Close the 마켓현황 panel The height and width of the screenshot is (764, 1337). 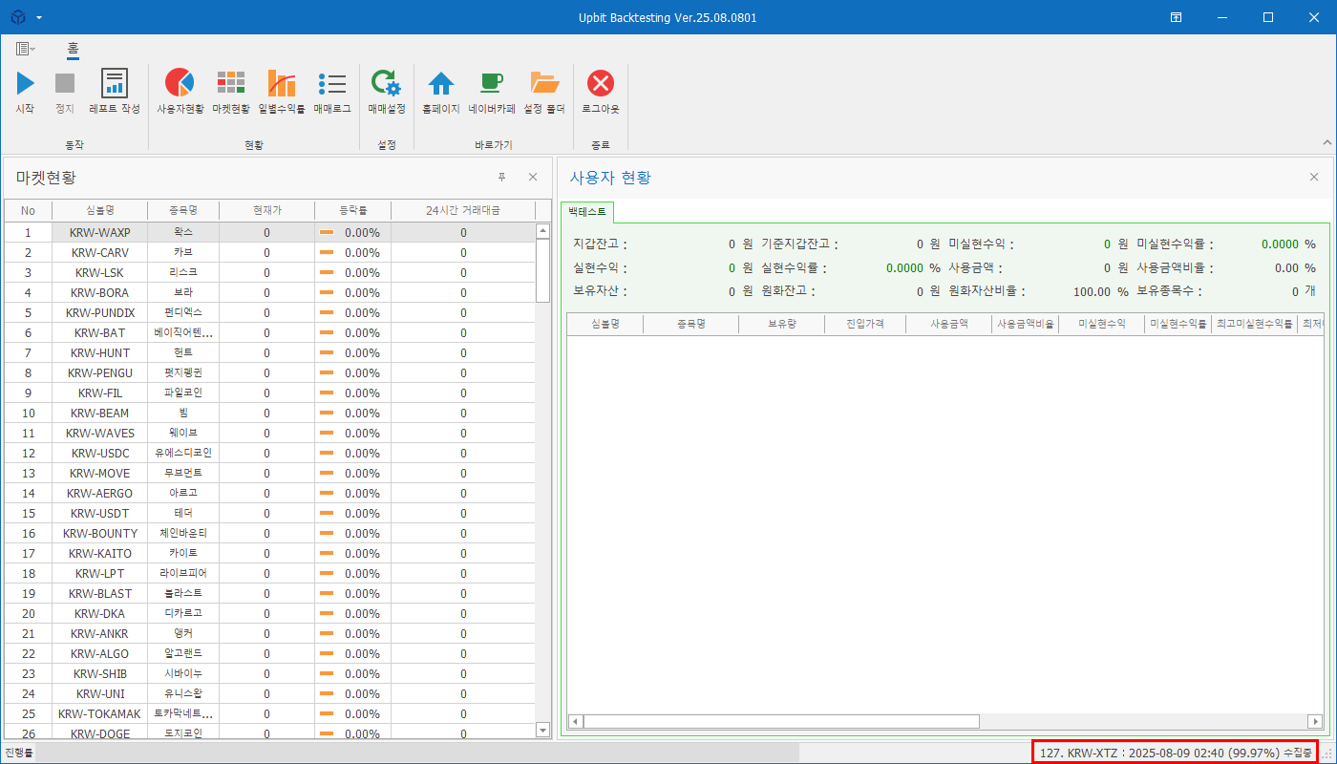533,177
